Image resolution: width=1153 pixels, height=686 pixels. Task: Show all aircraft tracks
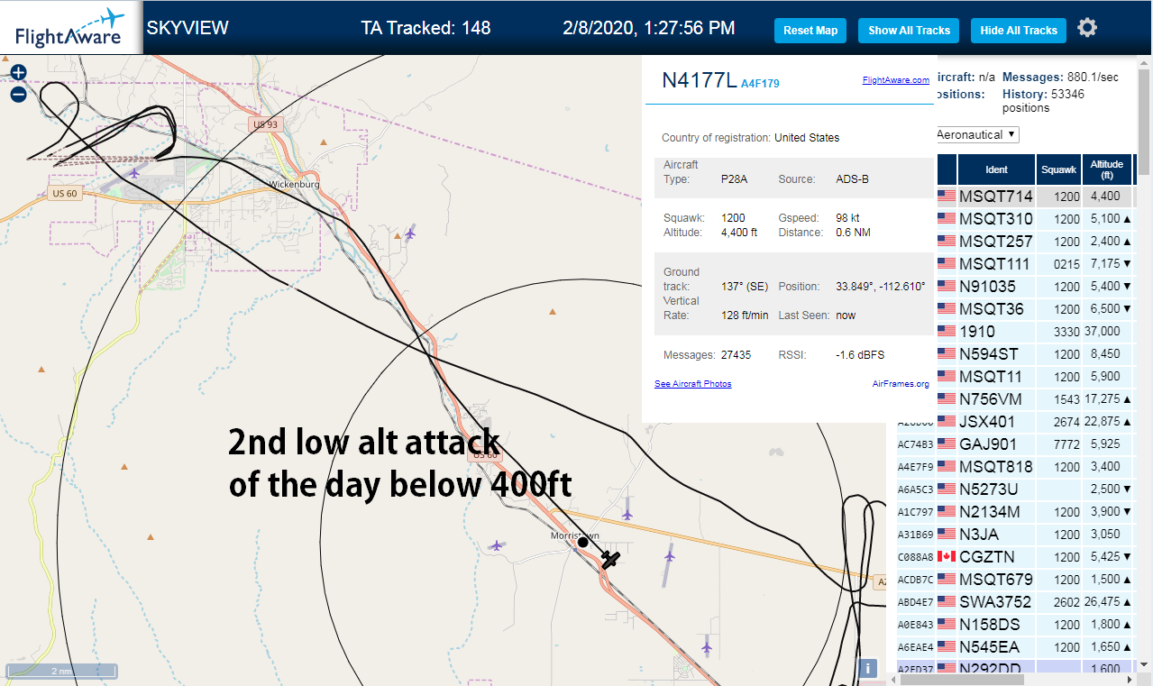click(909, 30)
